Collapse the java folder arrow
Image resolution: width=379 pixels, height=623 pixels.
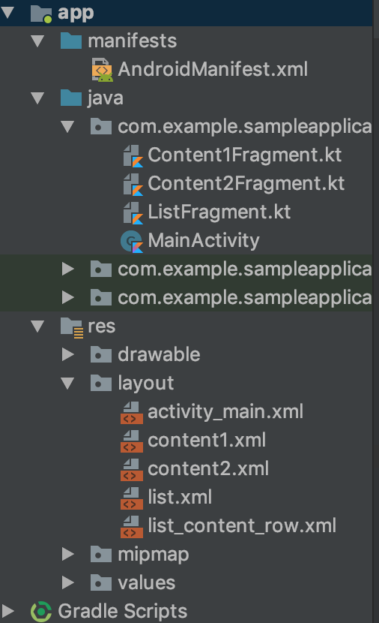pos(37,98)
